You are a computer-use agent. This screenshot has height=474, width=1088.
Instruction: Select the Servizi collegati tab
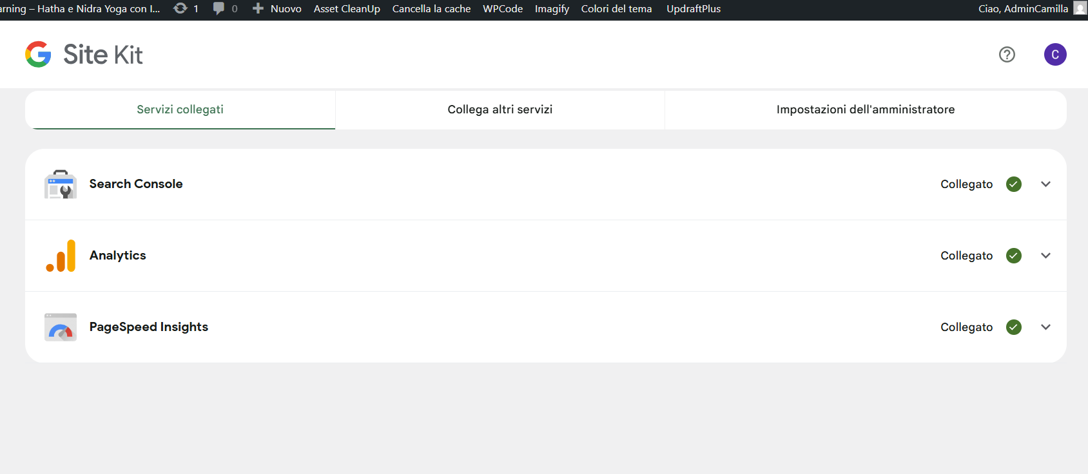coord(180,109)
